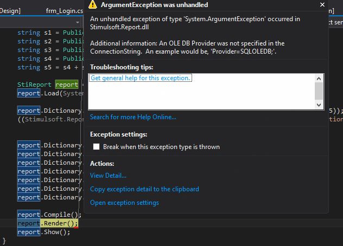Click the 'string s4' declaration line
Viewport: 343px width, 246px height.
(x=50, y=59)
